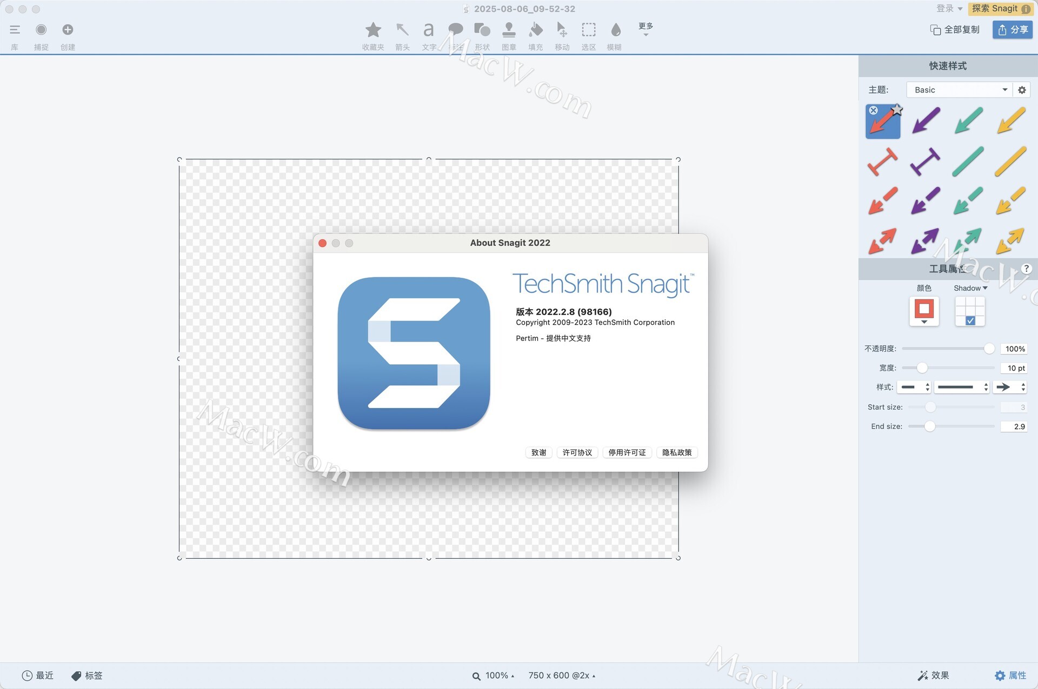1038x689 pixels.
Task: Open the Library (库) sidebar icon
Action: coord(15,30)
